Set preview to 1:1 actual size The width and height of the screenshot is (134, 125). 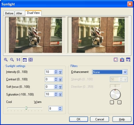pos(18,60)
